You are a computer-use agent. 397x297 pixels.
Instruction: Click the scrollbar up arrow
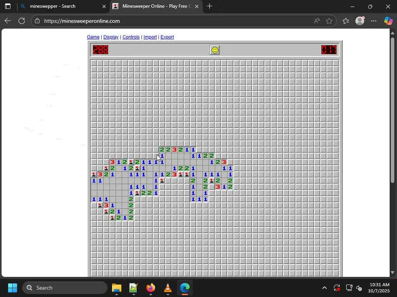pos(393,33)
